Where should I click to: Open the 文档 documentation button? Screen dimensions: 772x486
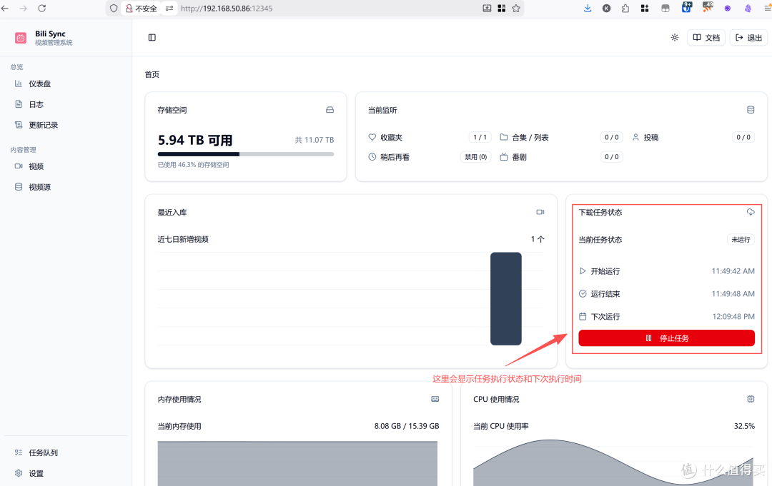click(706, 37)
